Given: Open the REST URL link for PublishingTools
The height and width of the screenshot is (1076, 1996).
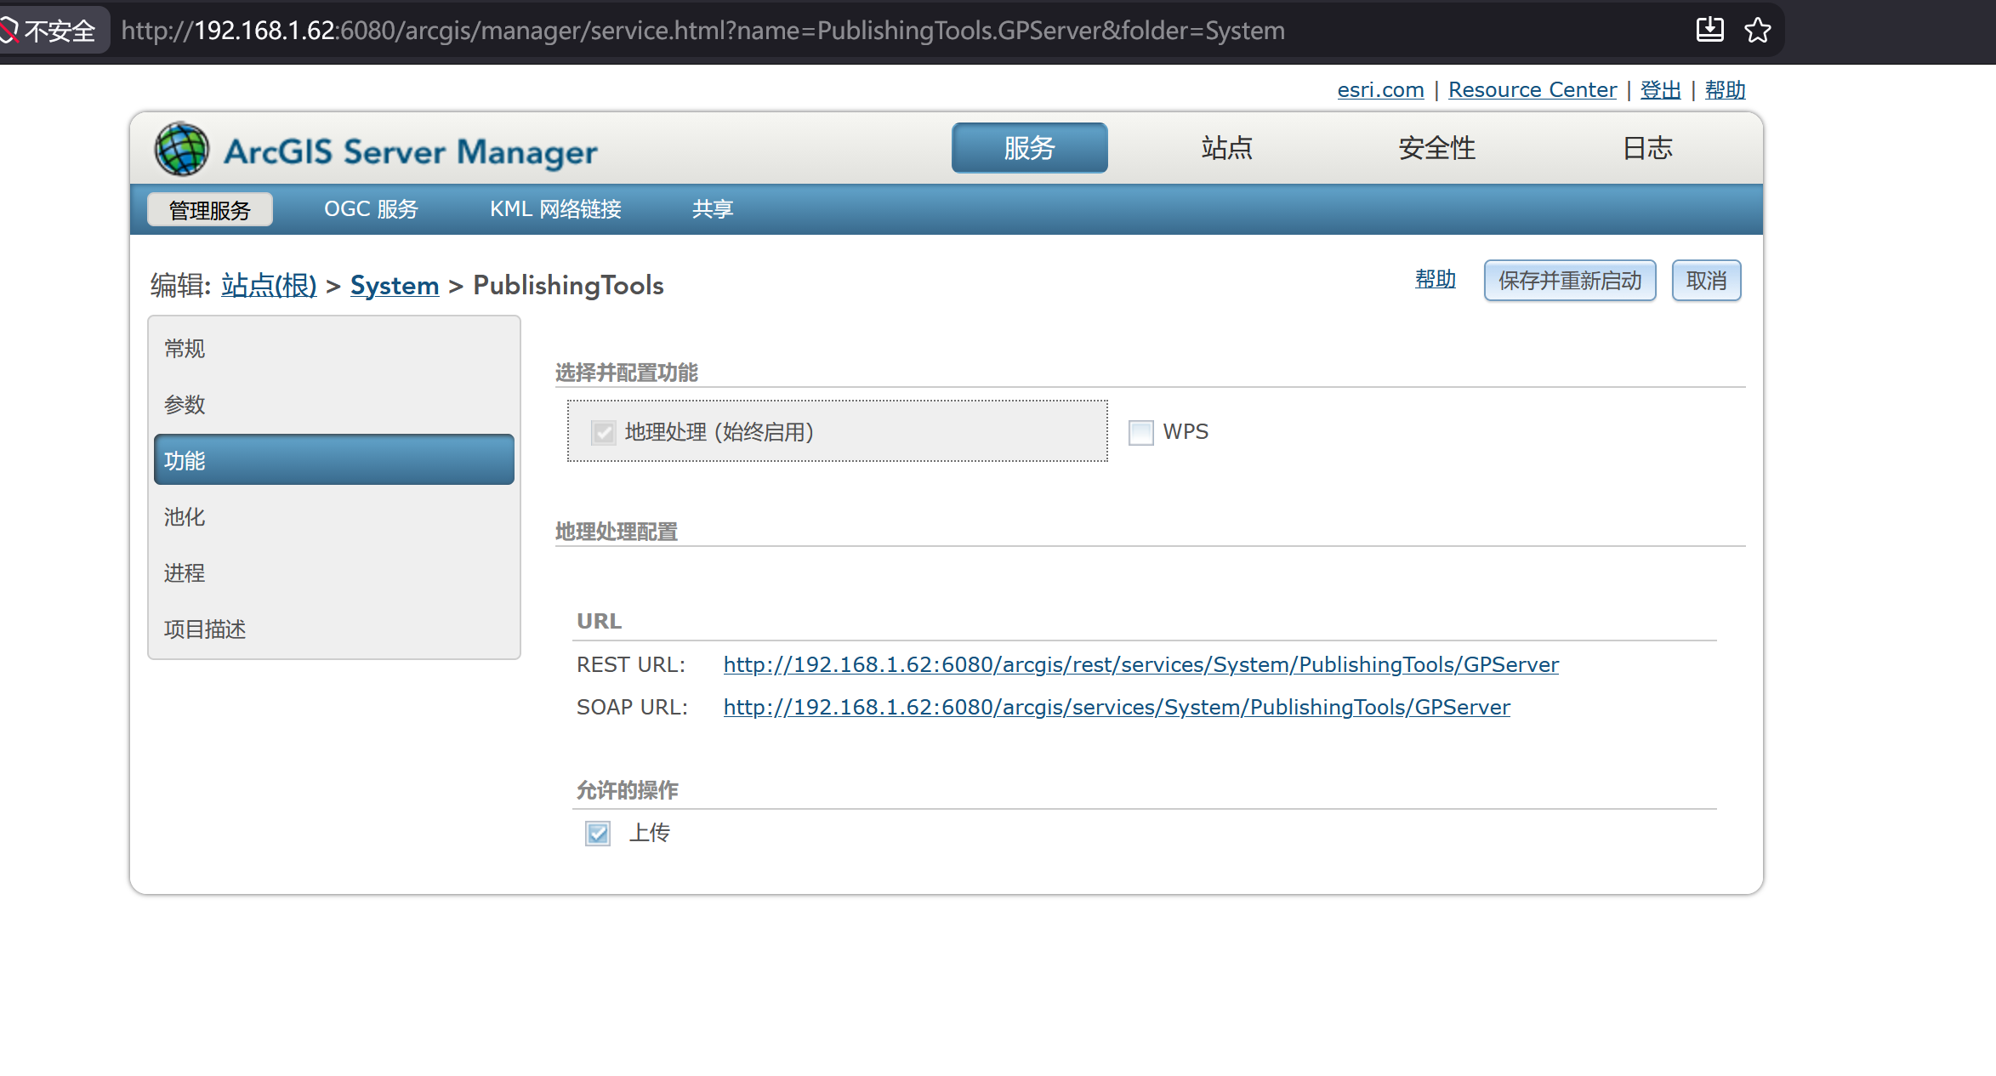Looking at the screenshot, I should (1141, 665).
